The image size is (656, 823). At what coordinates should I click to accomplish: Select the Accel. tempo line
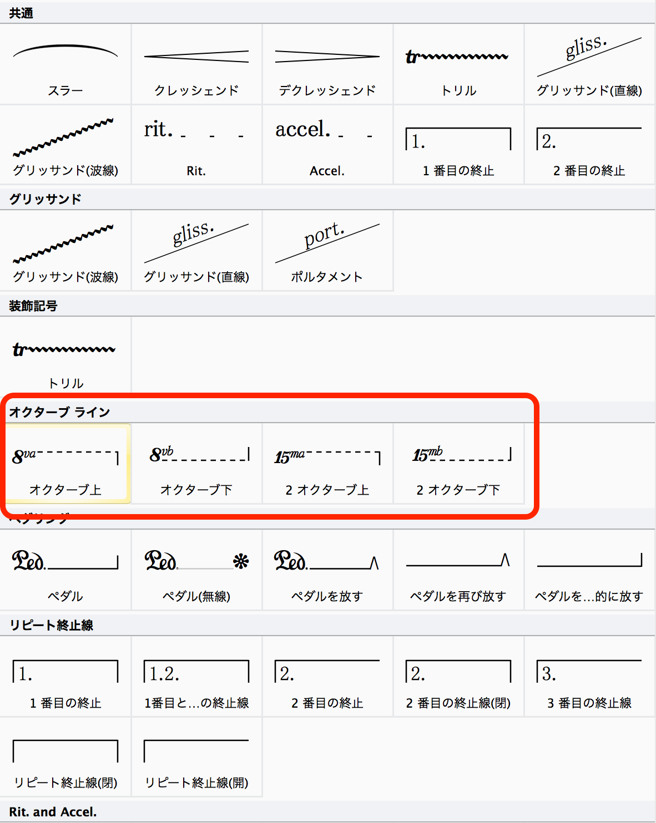click(x=327, y=145)
